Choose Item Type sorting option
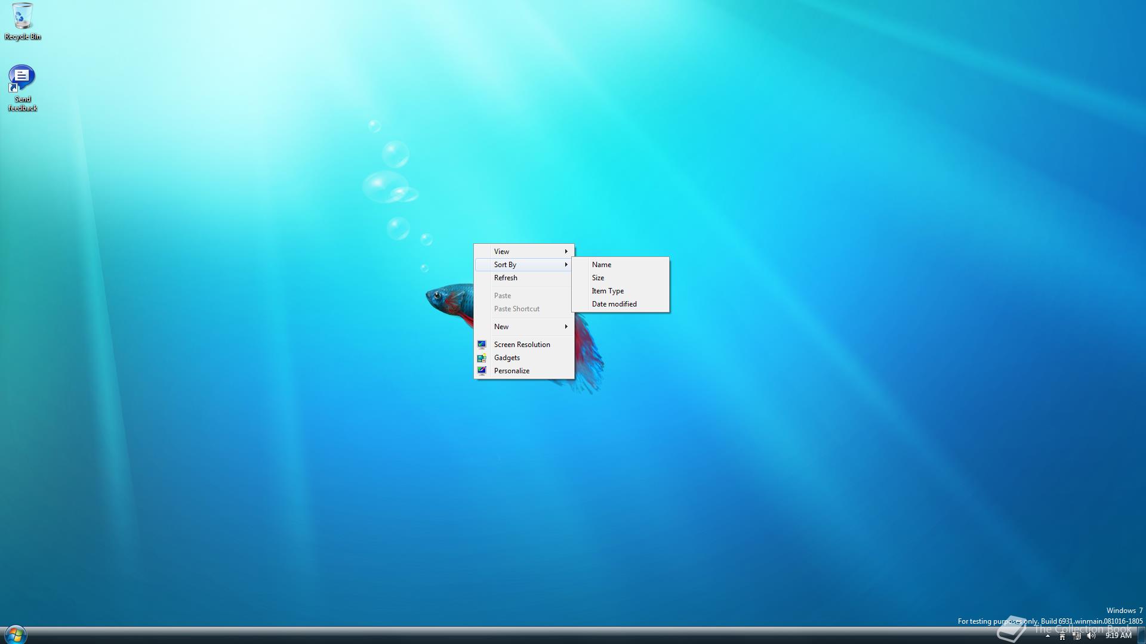The width and height of the screenshot is (1146, 644). 608,291
